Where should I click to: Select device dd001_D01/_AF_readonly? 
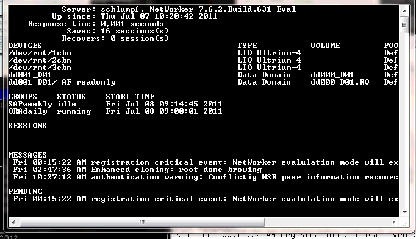tap(62, 82)
